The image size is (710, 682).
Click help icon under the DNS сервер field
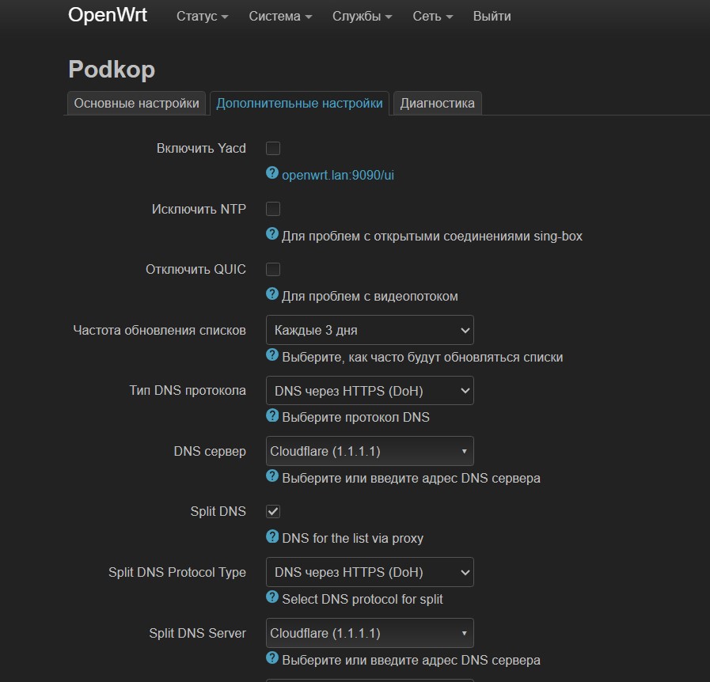tap(272, 476)
